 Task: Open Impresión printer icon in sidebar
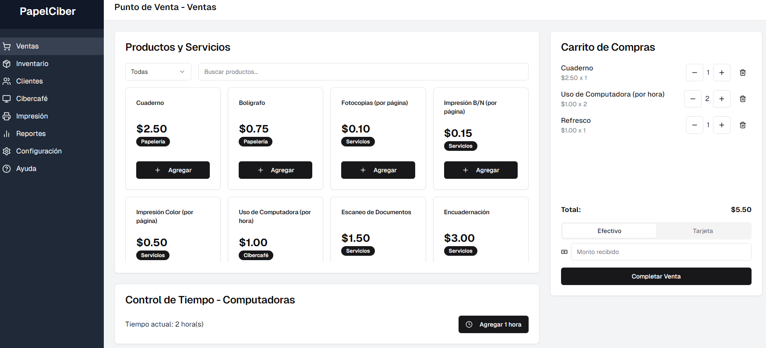[x=7, y=116]
